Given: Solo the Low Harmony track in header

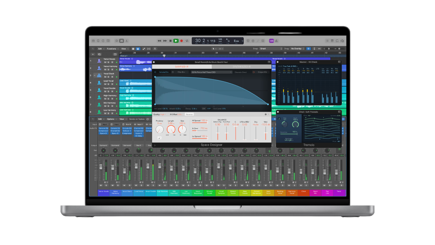Looking at the screenshot, I should pyautogui.click(x=108, y=113).
